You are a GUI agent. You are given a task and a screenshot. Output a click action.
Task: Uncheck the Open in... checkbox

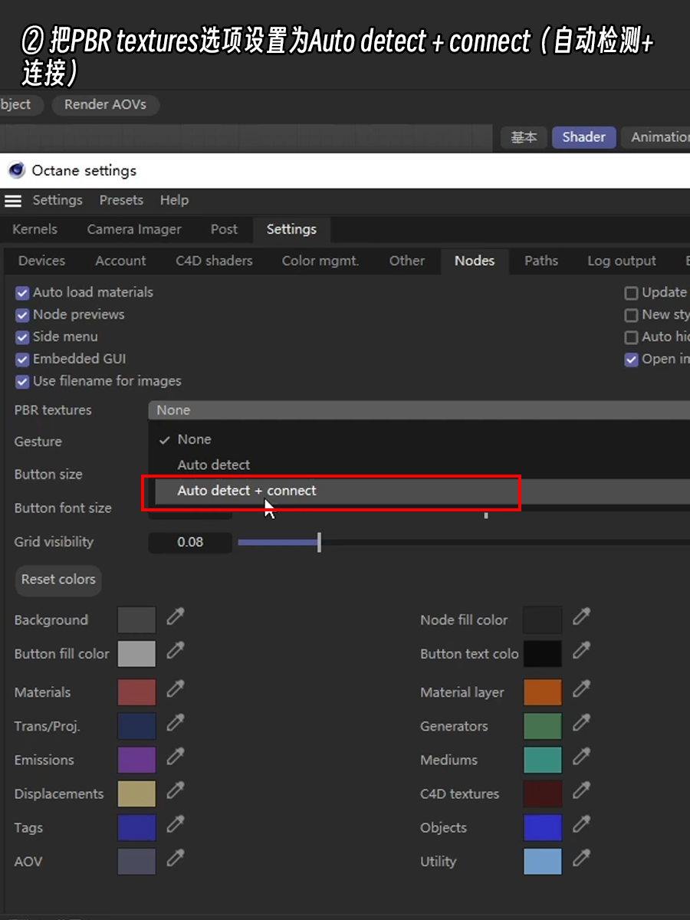[x=632, y=360]
